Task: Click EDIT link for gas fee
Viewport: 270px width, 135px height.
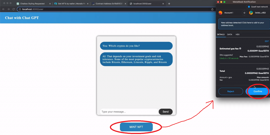Action: coord(267,41)
